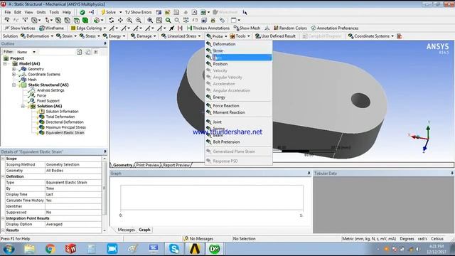Click the green checkmark toolbar icon
The height and width of the screenshot is (256, 455).
pyautogui.click(x=82, y=12)
